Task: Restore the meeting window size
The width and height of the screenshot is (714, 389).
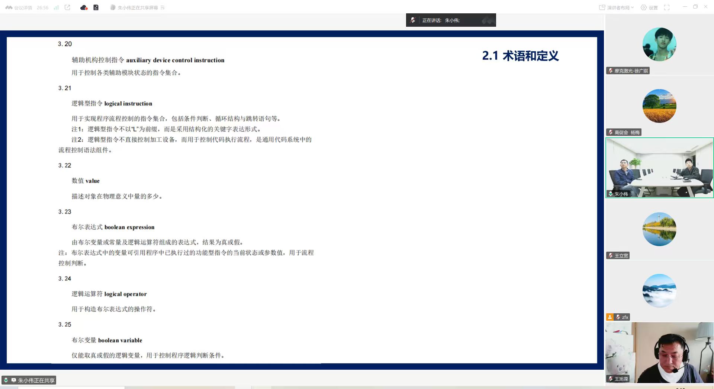Action: [695, 7]
